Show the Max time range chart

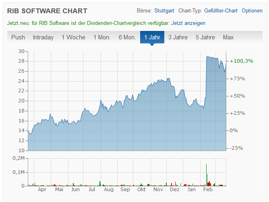(228, 37)
